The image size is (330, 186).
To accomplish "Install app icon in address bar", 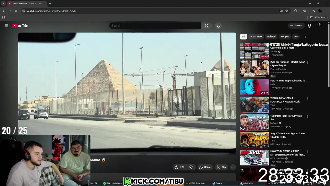I will click(281, 11).
